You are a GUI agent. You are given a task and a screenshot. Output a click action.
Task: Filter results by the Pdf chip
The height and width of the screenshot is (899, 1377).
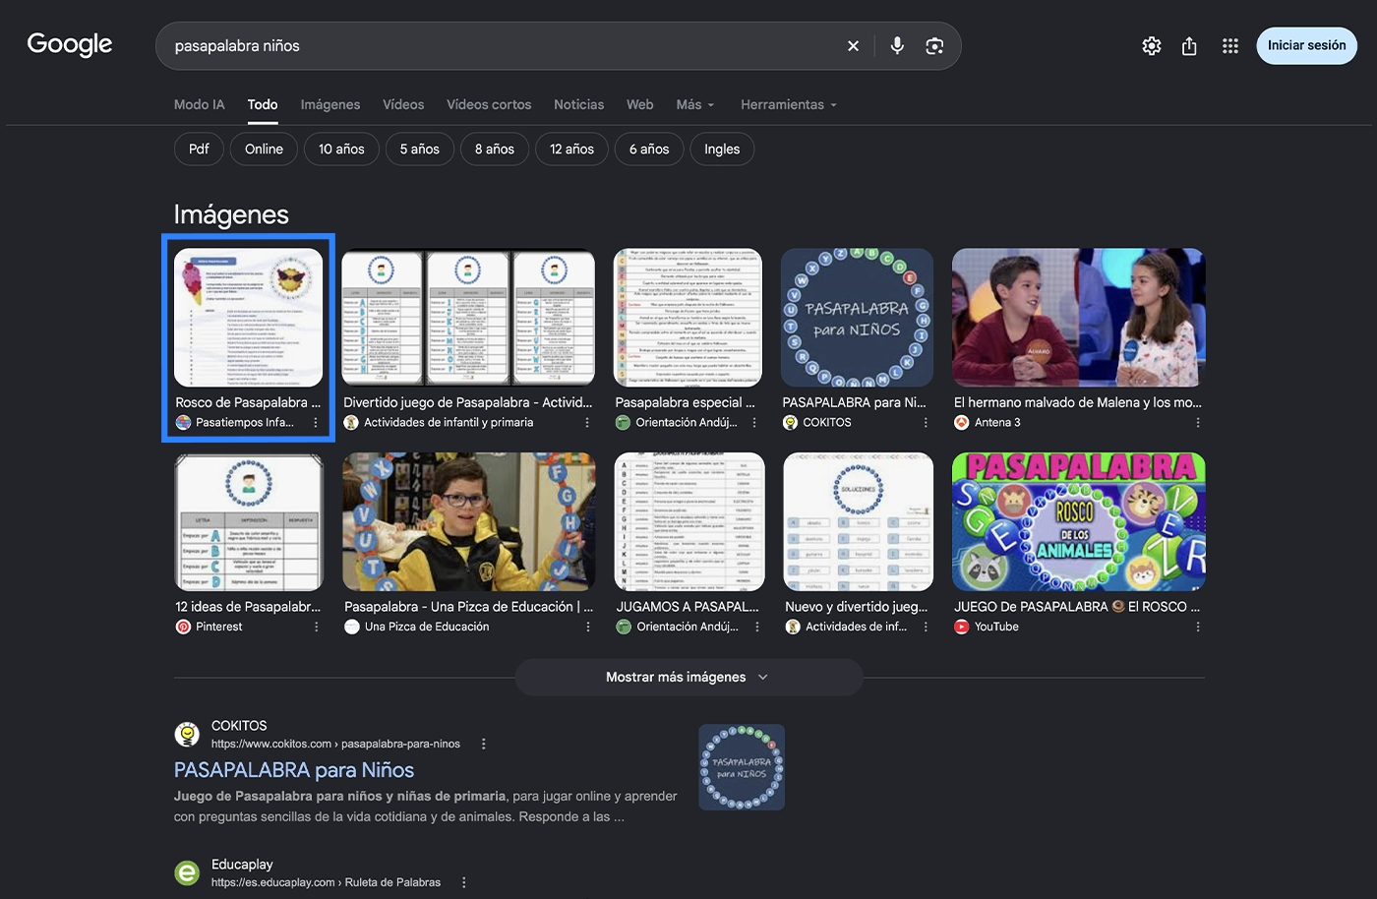pos(199,150)
